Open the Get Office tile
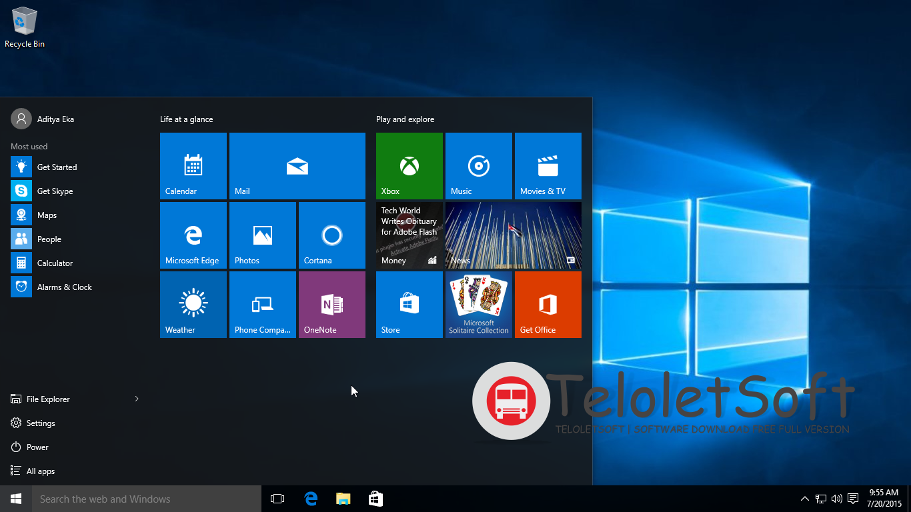This screenshot has width=911, height=512. pyautogui.click(x=548, y=305)
